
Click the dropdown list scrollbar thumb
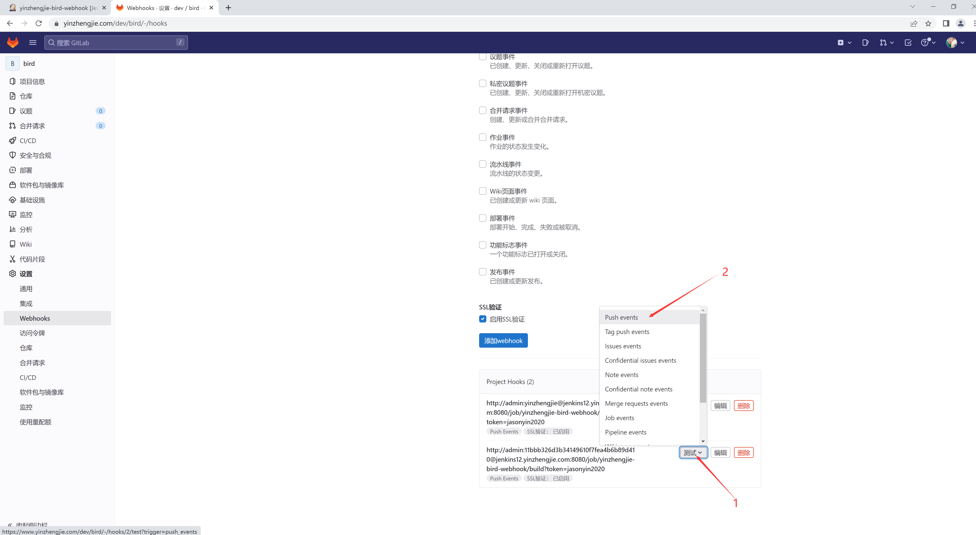(703, 358)
